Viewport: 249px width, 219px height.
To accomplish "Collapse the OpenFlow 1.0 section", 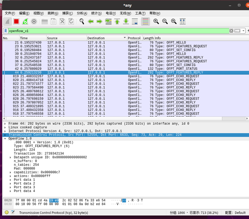I will 5,139.
